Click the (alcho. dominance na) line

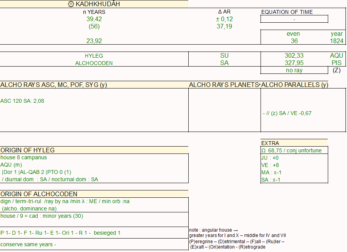pyautogui.click(x=29, y=209)
